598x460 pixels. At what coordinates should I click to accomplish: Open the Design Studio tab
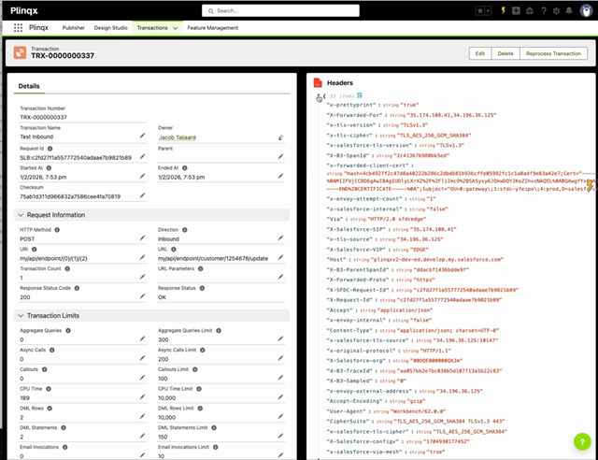click(110, 28)
